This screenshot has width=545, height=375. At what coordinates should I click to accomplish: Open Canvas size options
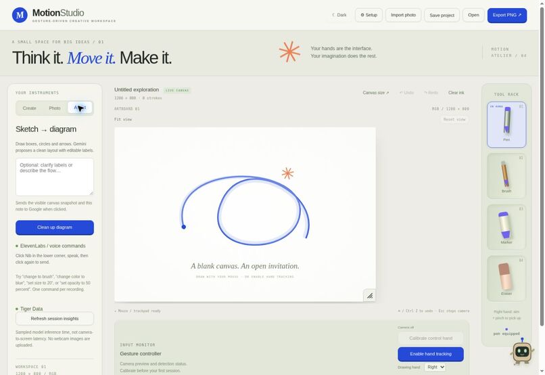pyautogui.click(x=376, y=93)
